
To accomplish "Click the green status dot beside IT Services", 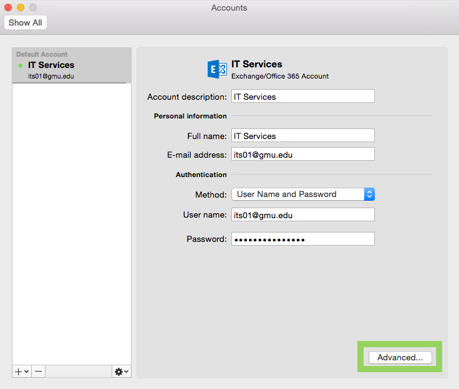I will pyautogui.click(x=21, y=65).
